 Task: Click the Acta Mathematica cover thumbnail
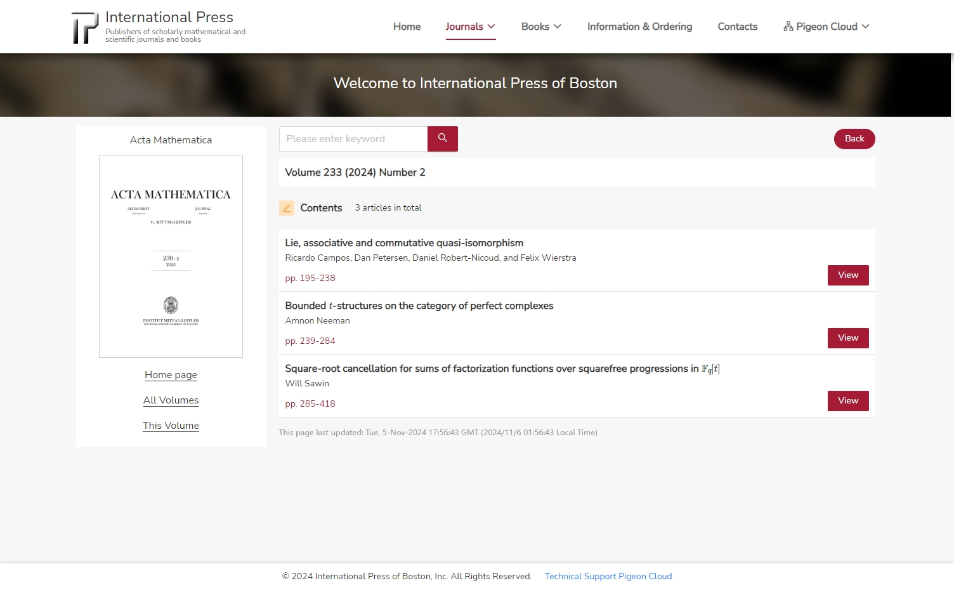coord(171,256)
